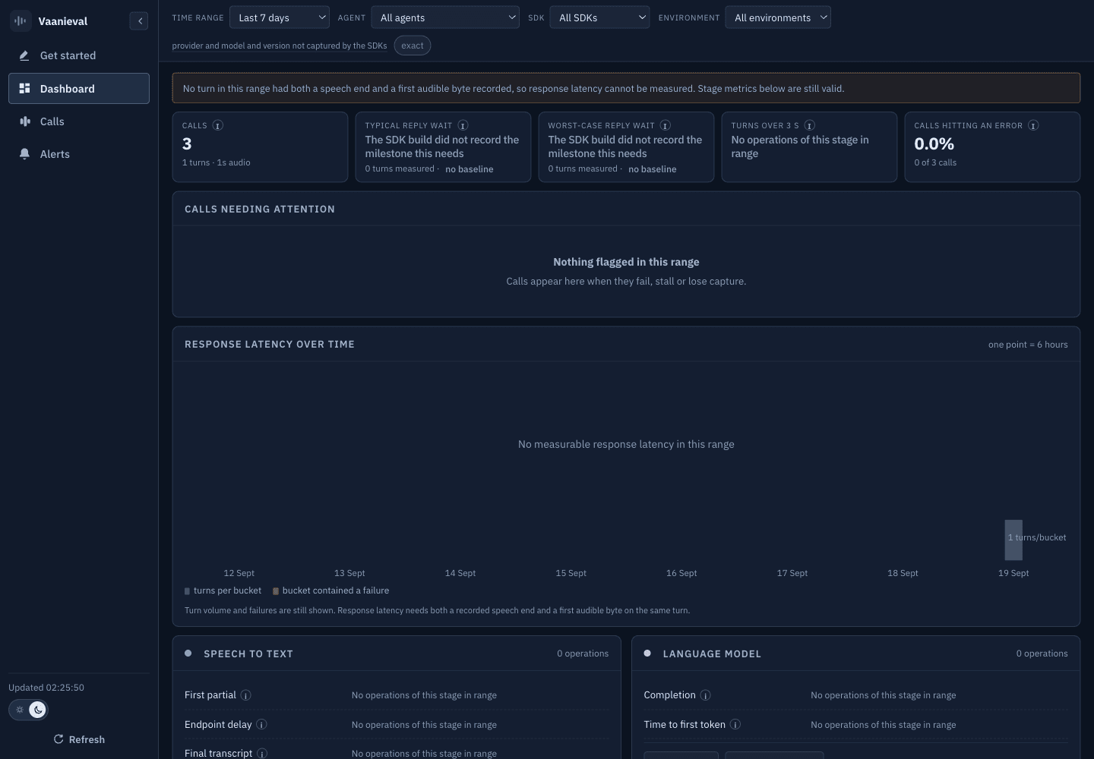Screen dimensions: 1094x759
Task: Click the 19 Sept turns bucket bar
Action: tap(1013, 540)
